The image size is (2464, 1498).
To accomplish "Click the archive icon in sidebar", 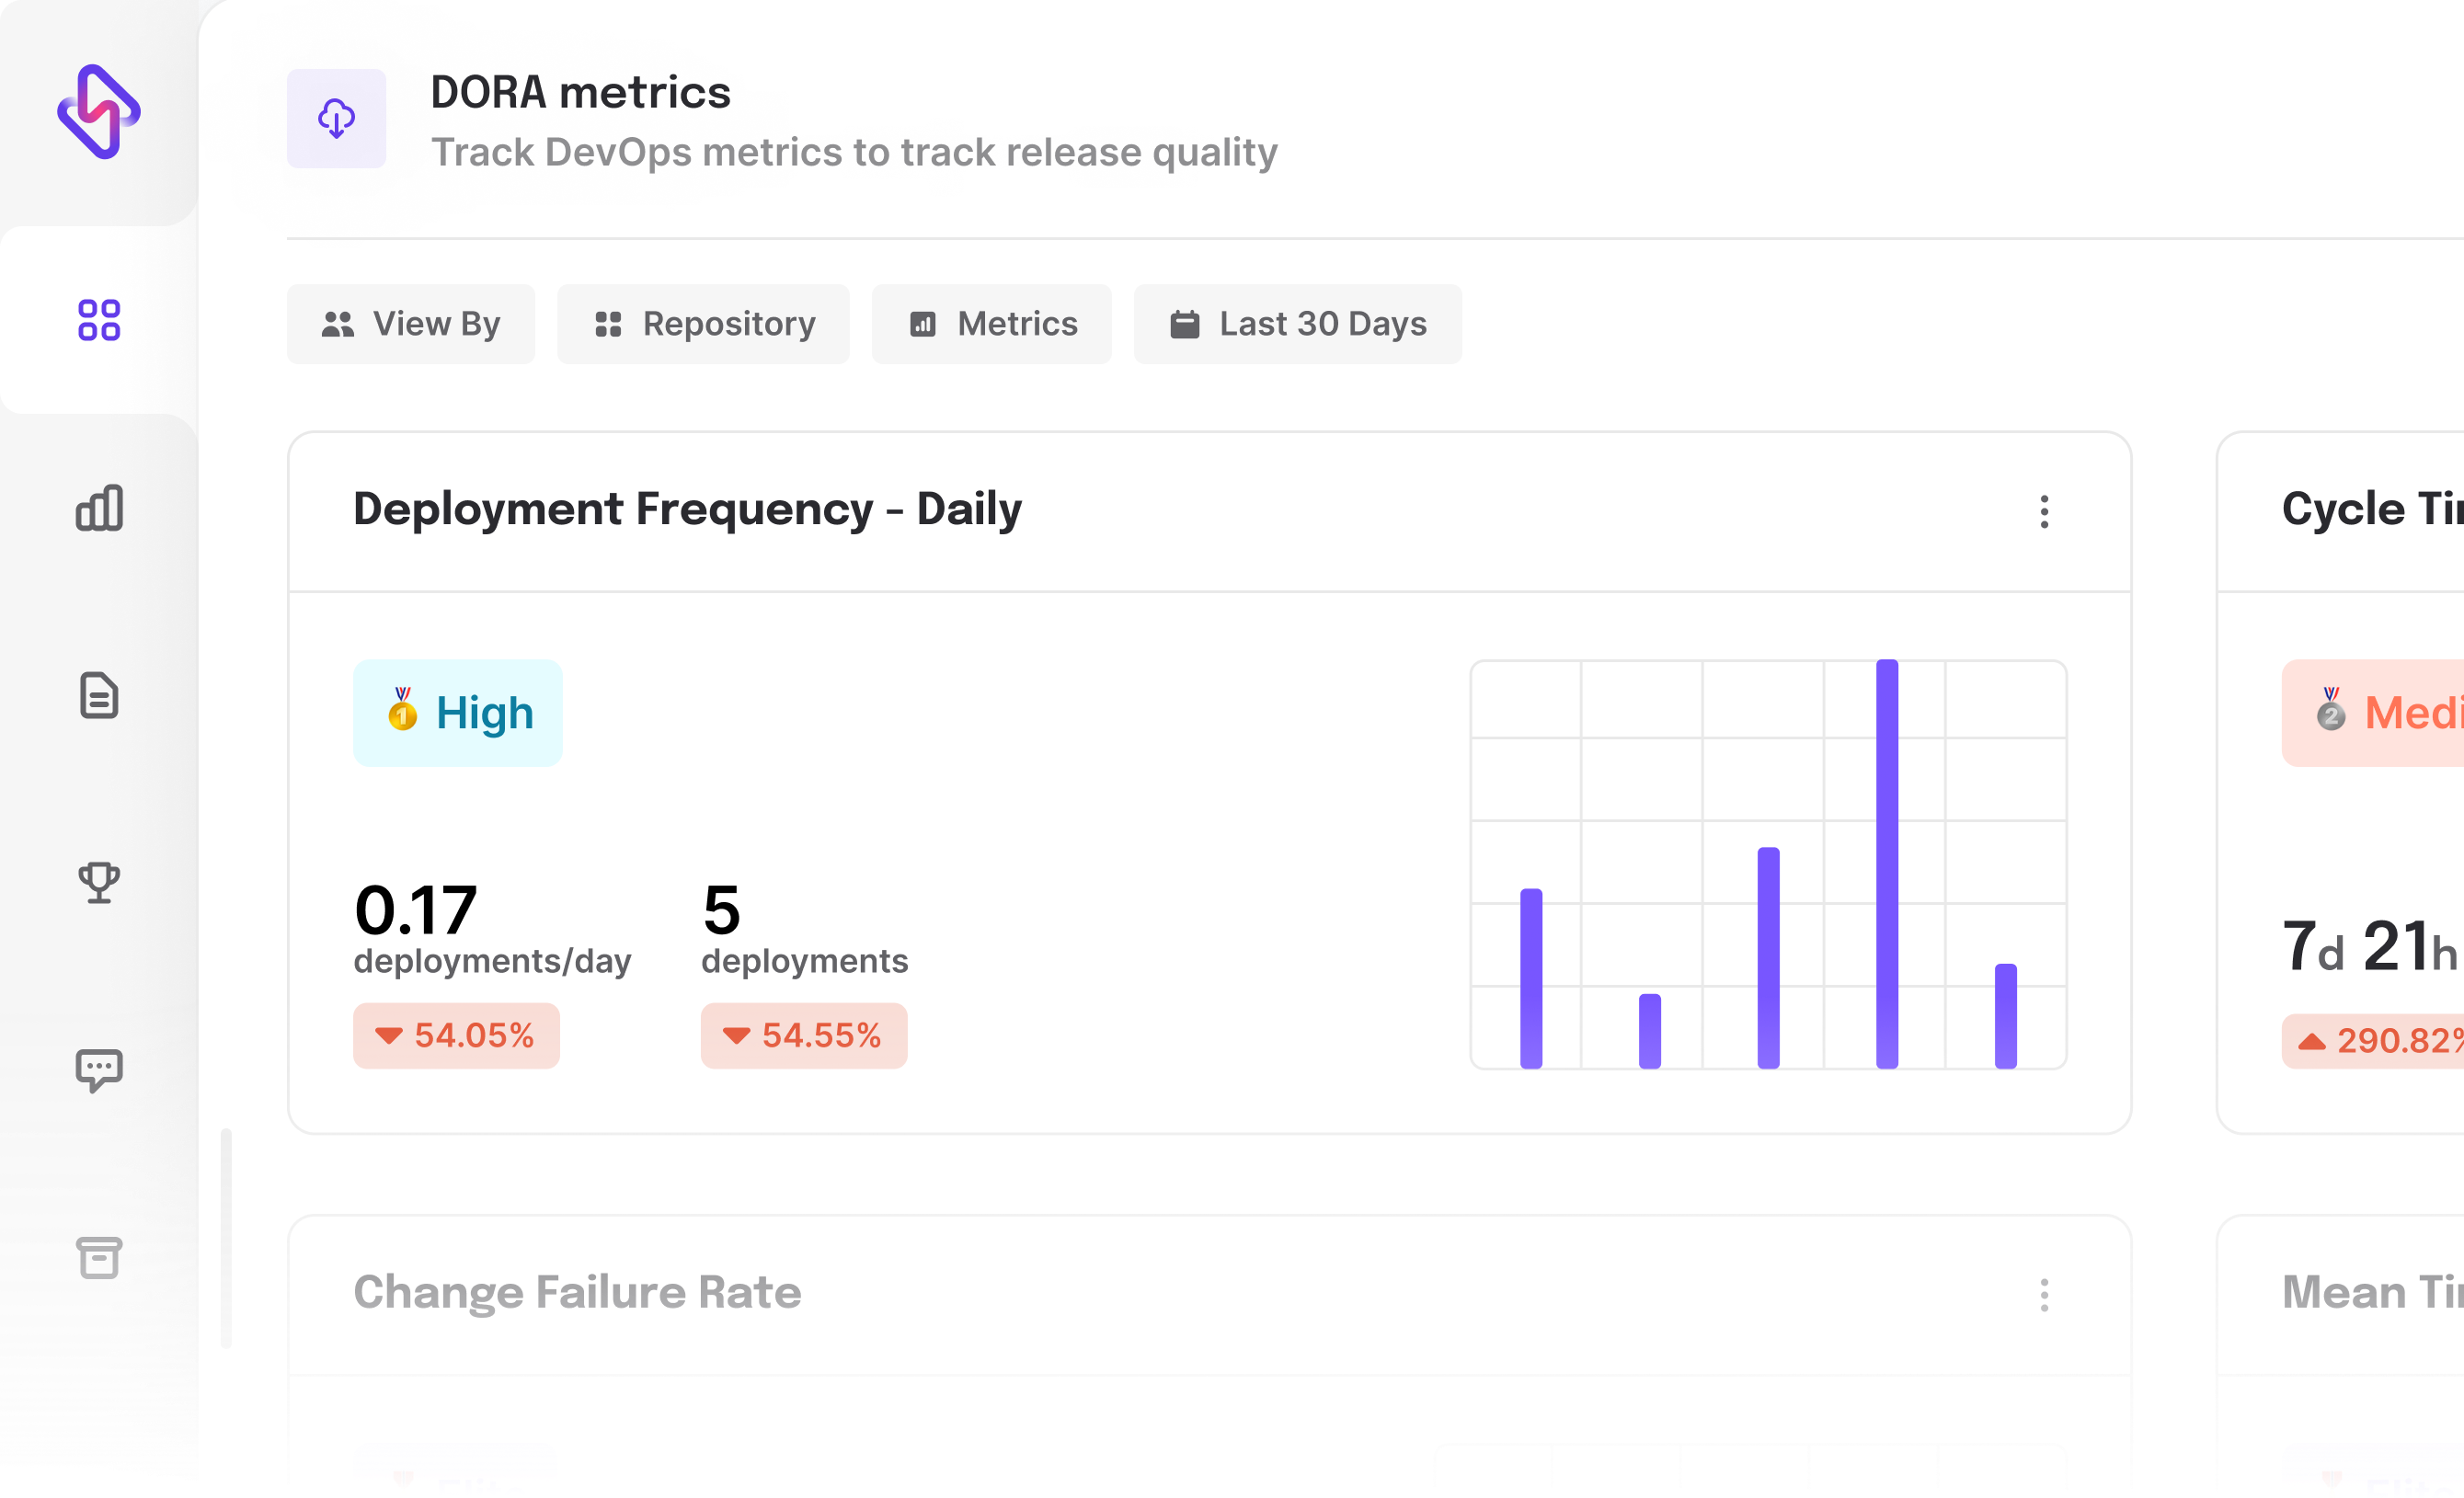I will click(98, 1259).
